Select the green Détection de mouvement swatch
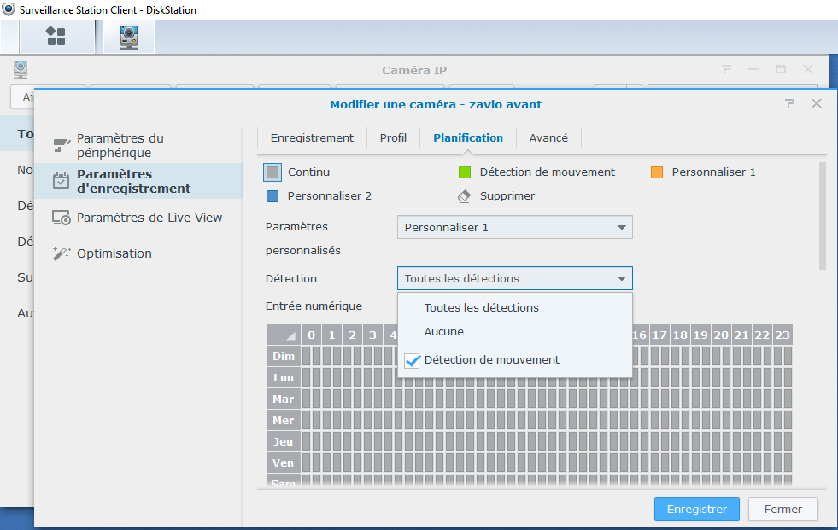The width and height of the screenshot is (838, 530). tap(465, 172)
